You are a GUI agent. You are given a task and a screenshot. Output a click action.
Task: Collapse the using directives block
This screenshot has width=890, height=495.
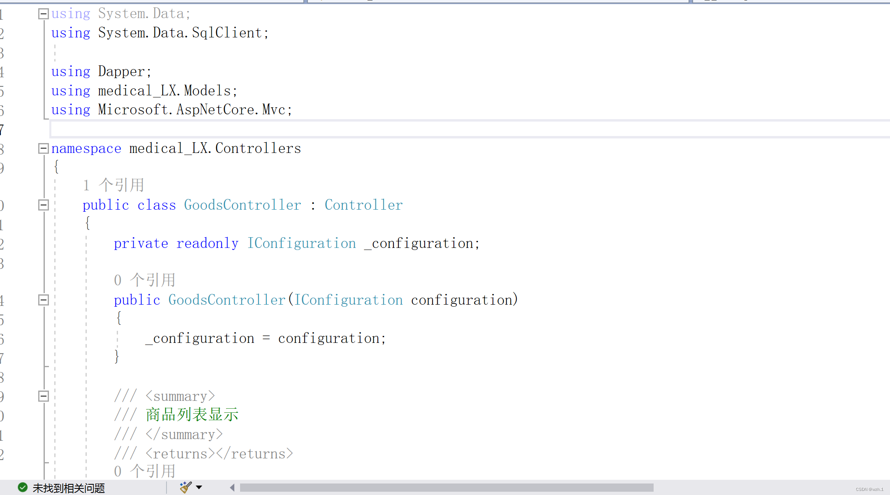[43, 13]
